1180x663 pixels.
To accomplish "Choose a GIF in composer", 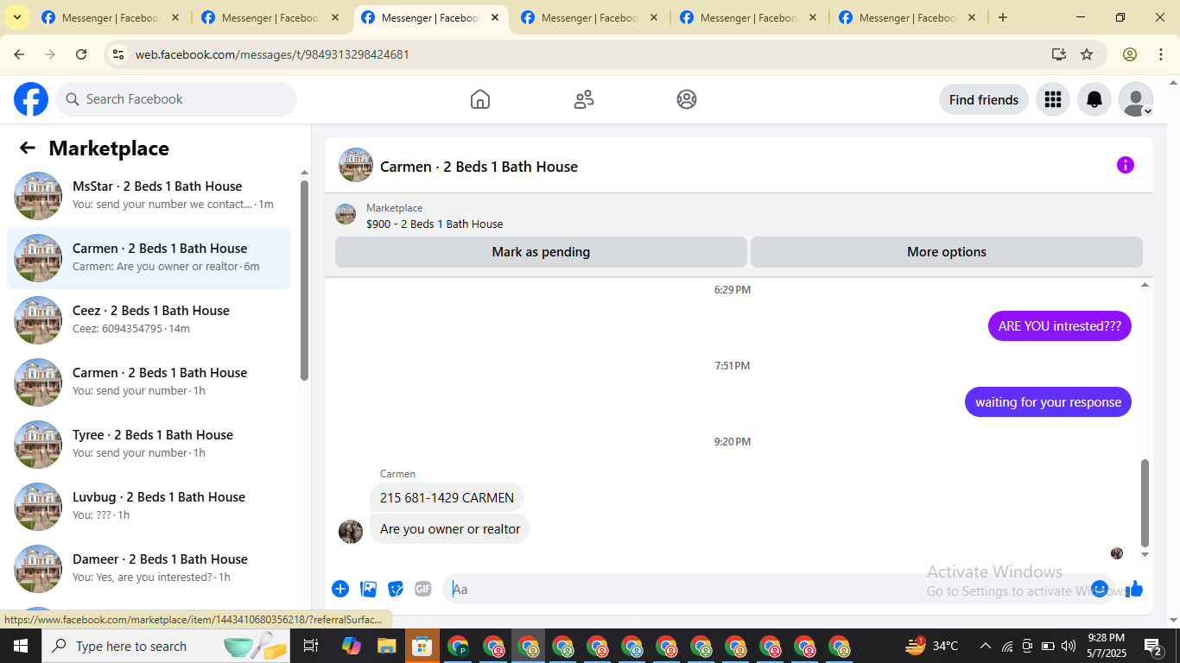I will point(422,589).
